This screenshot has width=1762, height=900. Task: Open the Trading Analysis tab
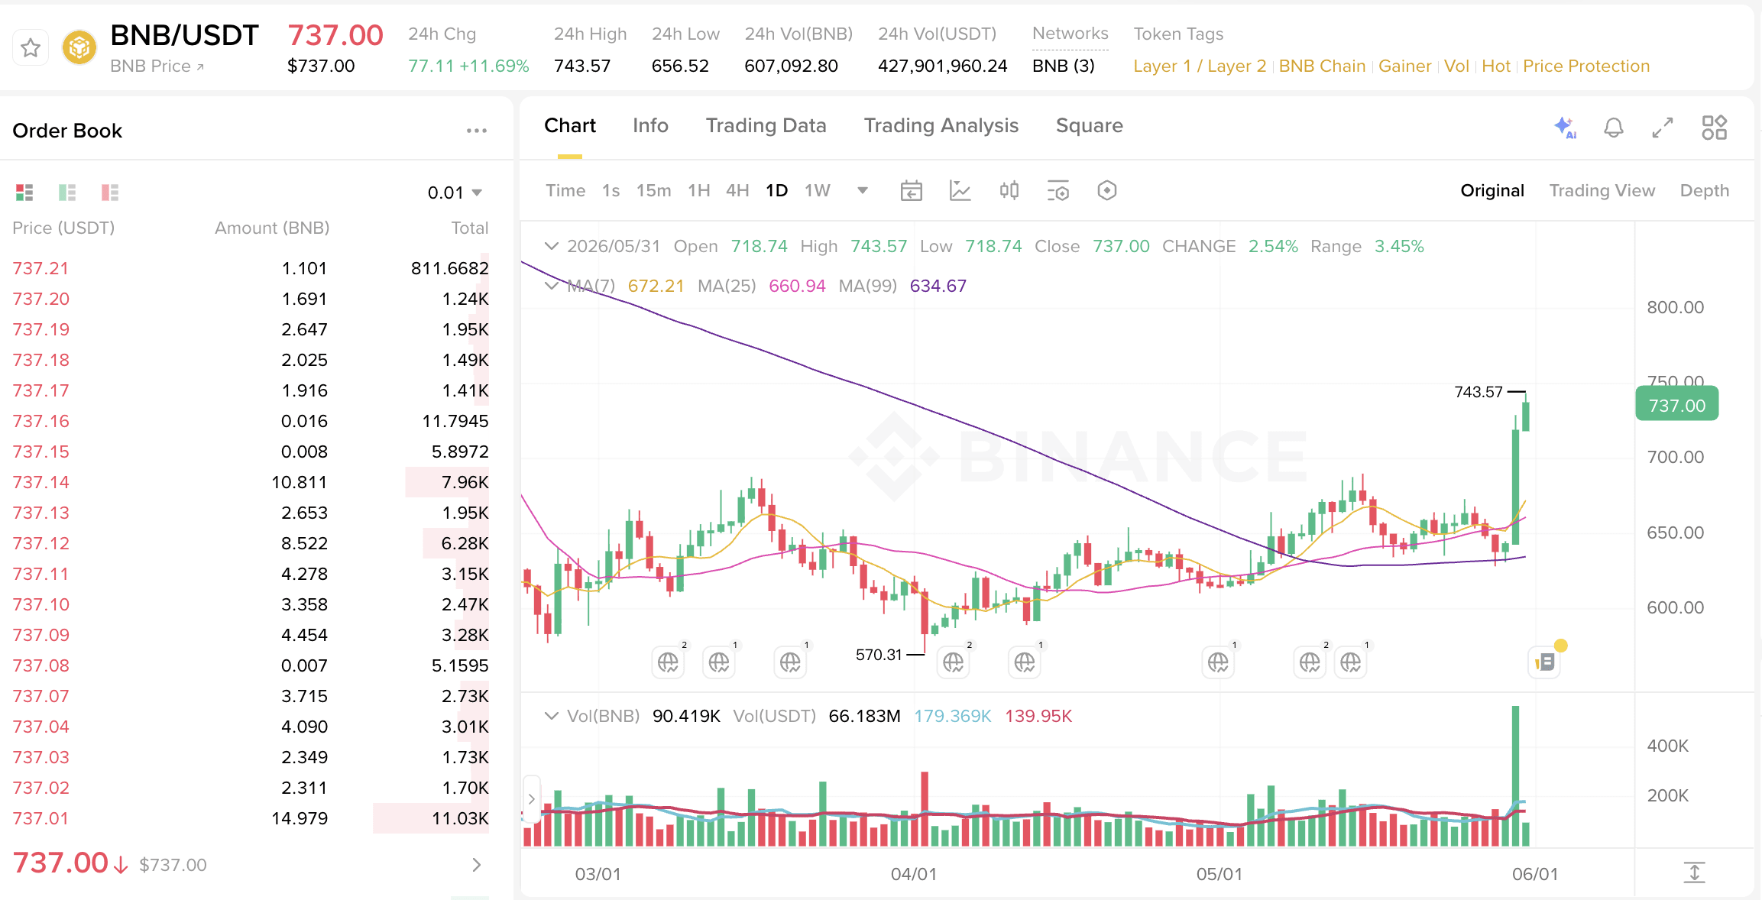pos(941,125)
